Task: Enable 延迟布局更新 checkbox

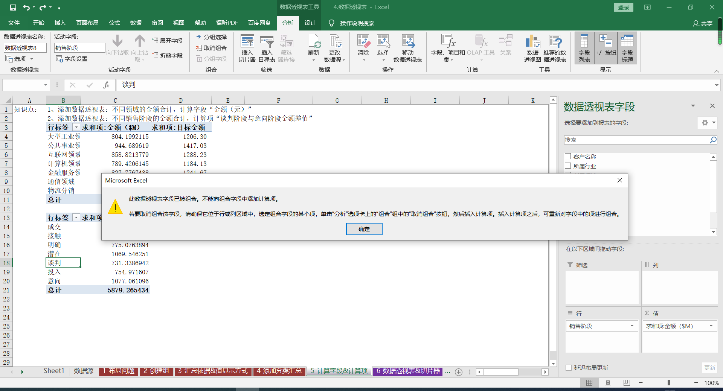Action: [x=569, y=368]
